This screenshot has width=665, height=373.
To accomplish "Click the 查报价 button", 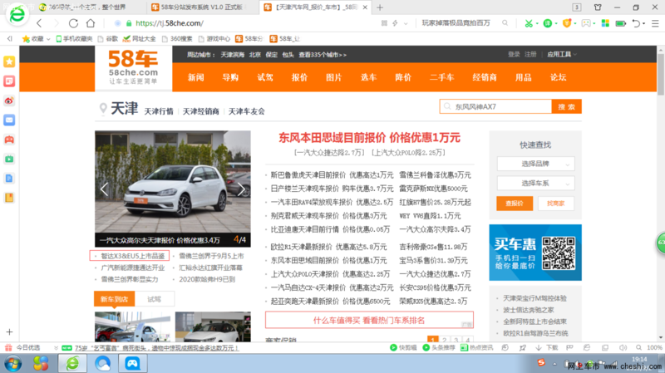I will point(515,204).
